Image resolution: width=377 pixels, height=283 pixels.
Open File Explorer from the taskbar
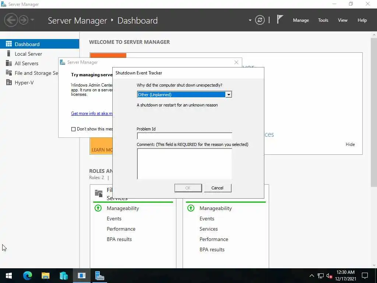coord(45,276)
